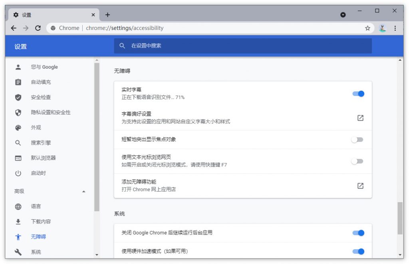This screenshot has height=264, width=409.
Task: Open Chrome 网上应用店 via 添加无障碍功能
Action: point(360,185)
